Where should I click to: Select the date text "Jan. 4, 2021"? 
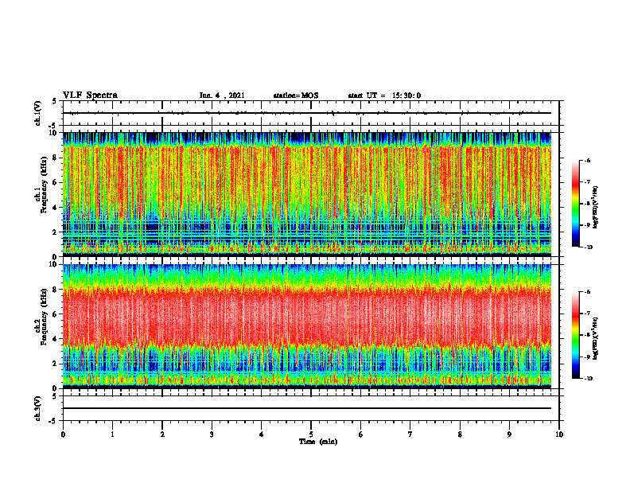click(222, 95)
